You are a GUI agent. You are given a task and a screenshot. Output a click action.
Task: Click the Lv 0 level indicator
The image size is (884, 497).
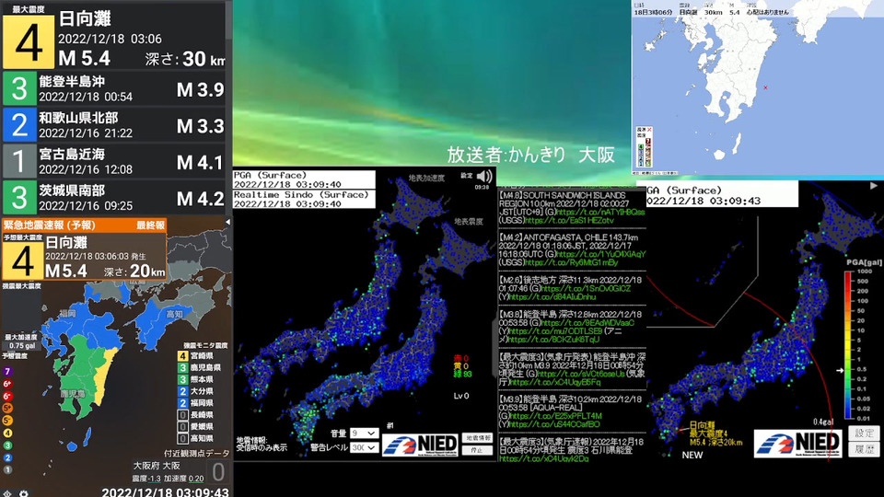pyautogui.click(x=461, y=396)
